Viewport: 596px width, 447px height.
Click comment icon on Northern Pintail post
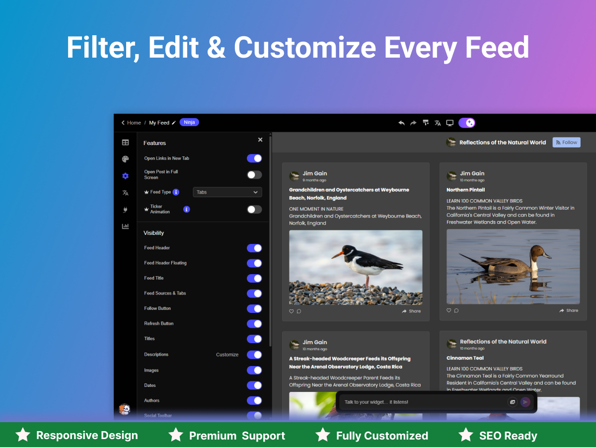point(456,310)
